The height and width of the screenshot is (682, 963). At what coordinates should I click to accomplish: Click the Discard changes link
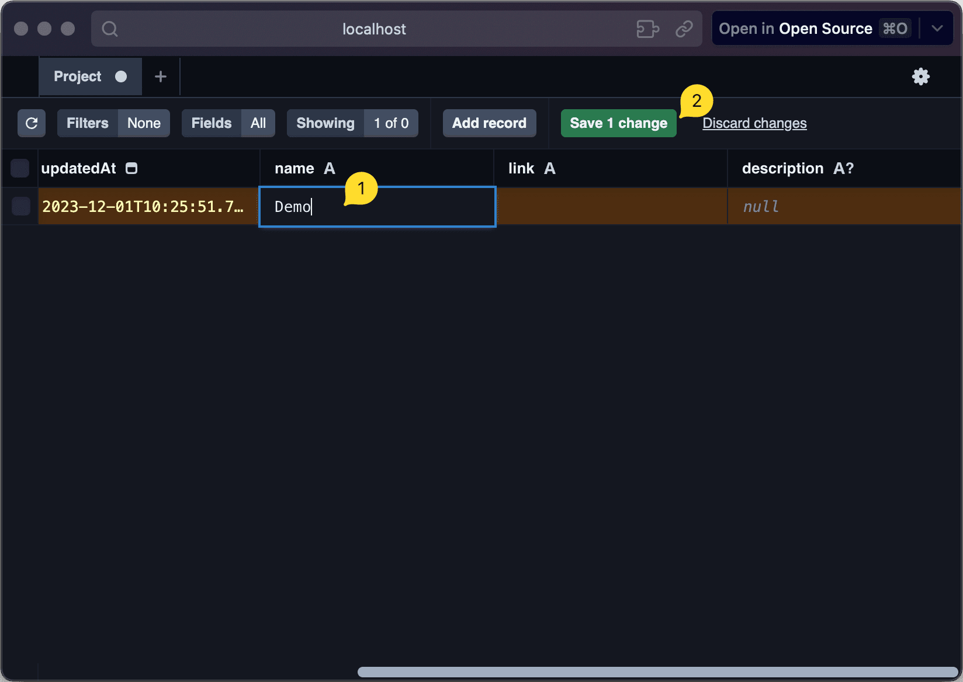tap(754, 123)
